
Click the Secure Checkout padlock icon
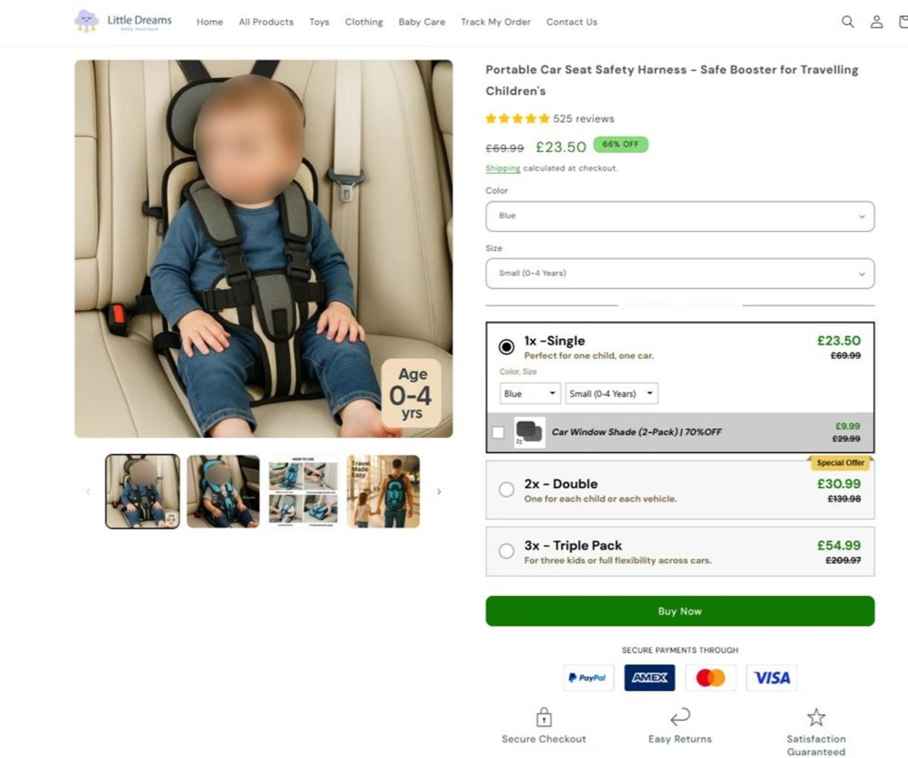click(x=544, y=717)
